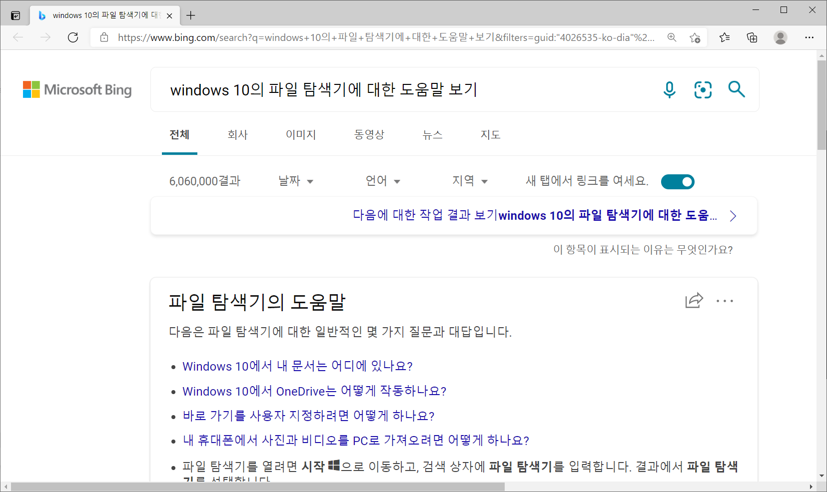
Task: Click chevron on work results banner
Action: [x=733, y=216]
